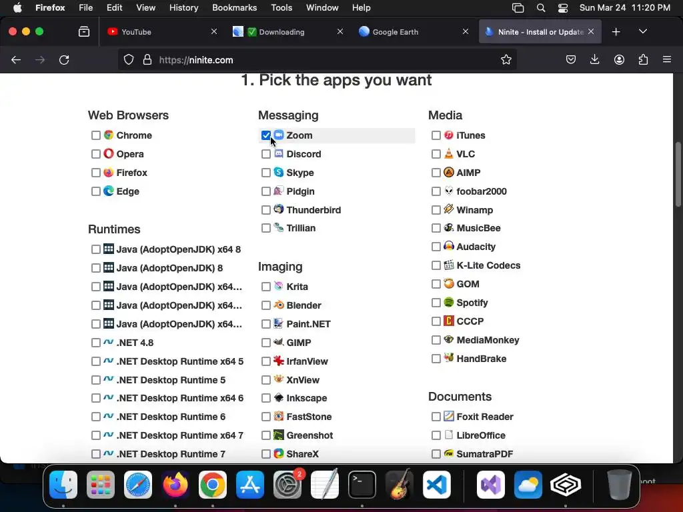
Task: Click the foobar2000 label
Action: coord(482,191)
